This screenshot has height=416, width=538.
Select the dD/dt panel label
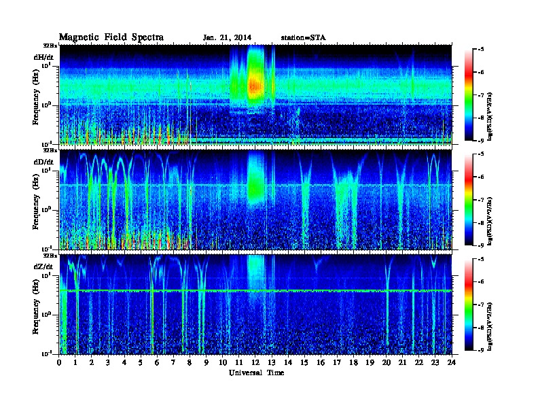click(x=43, y=162)
